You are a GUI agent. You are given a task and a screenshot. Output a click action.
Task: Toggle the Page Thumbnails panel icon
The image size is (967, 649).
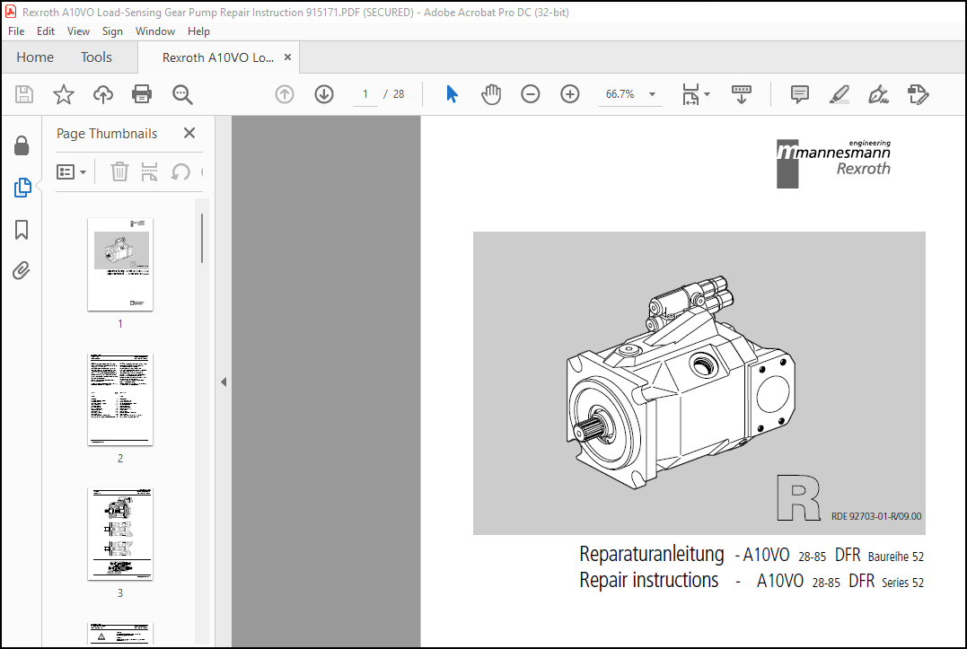[x=22, y=188]
